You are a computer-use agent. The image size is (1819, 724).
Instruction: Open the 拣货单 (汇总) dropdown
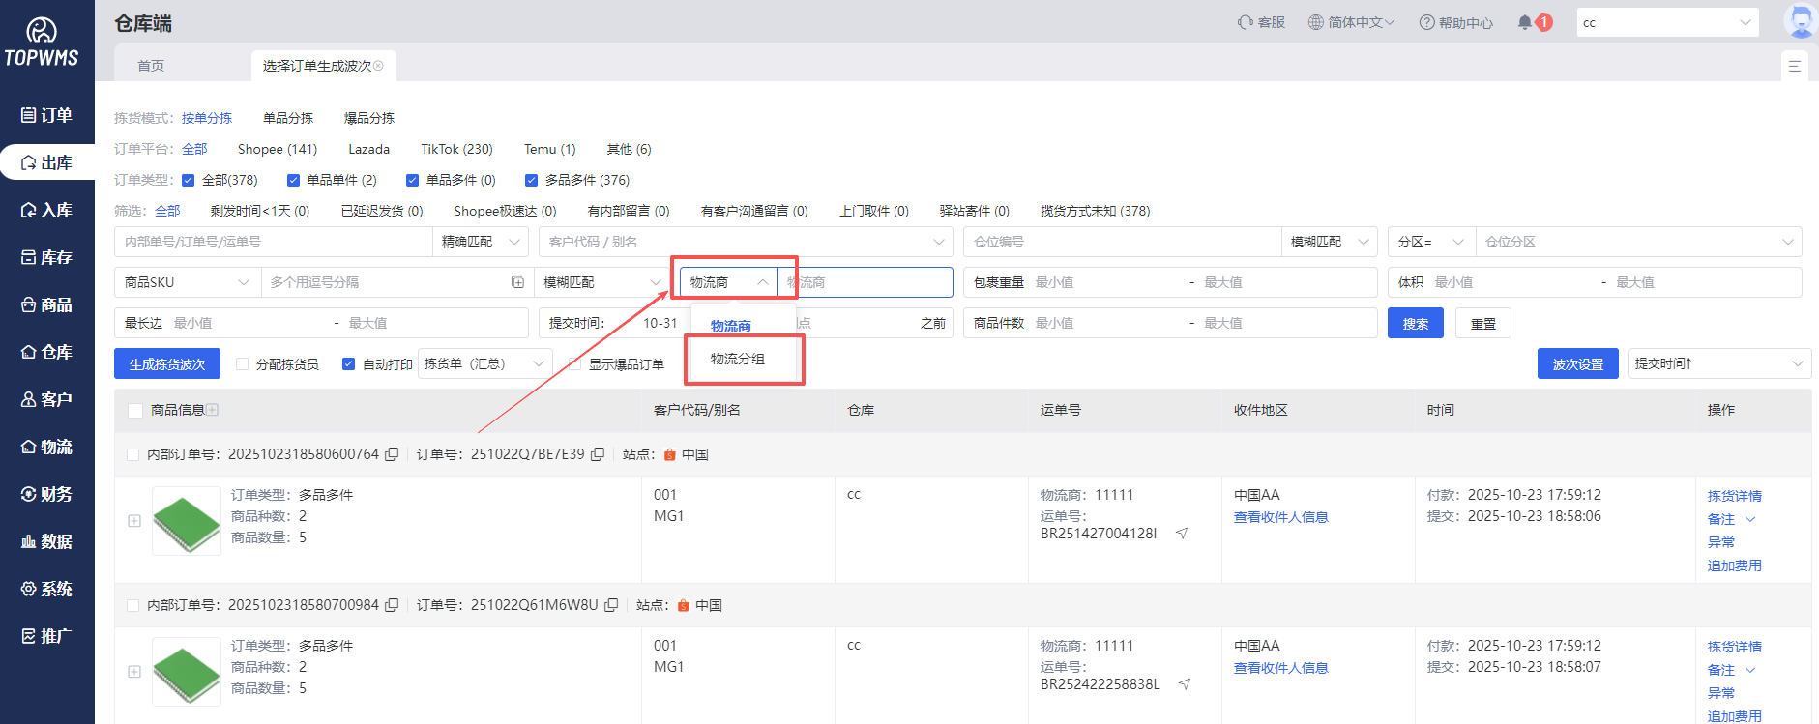tap(484, 364)
